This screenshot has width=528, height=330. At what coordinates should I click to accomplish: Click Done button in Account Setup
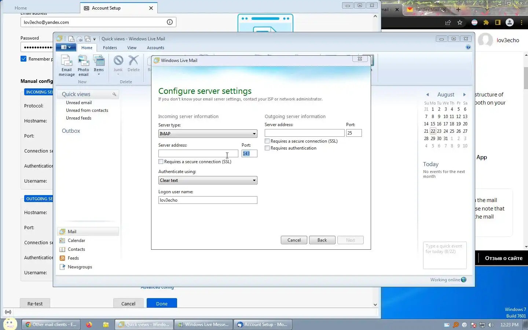pos(162,304)
